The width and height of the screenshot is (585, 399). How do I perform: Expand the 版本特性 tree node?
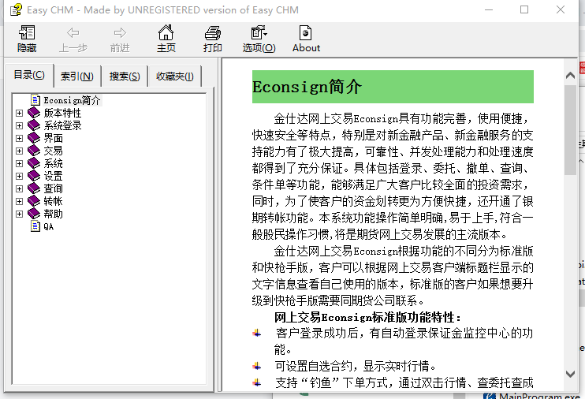coord(20,113)
